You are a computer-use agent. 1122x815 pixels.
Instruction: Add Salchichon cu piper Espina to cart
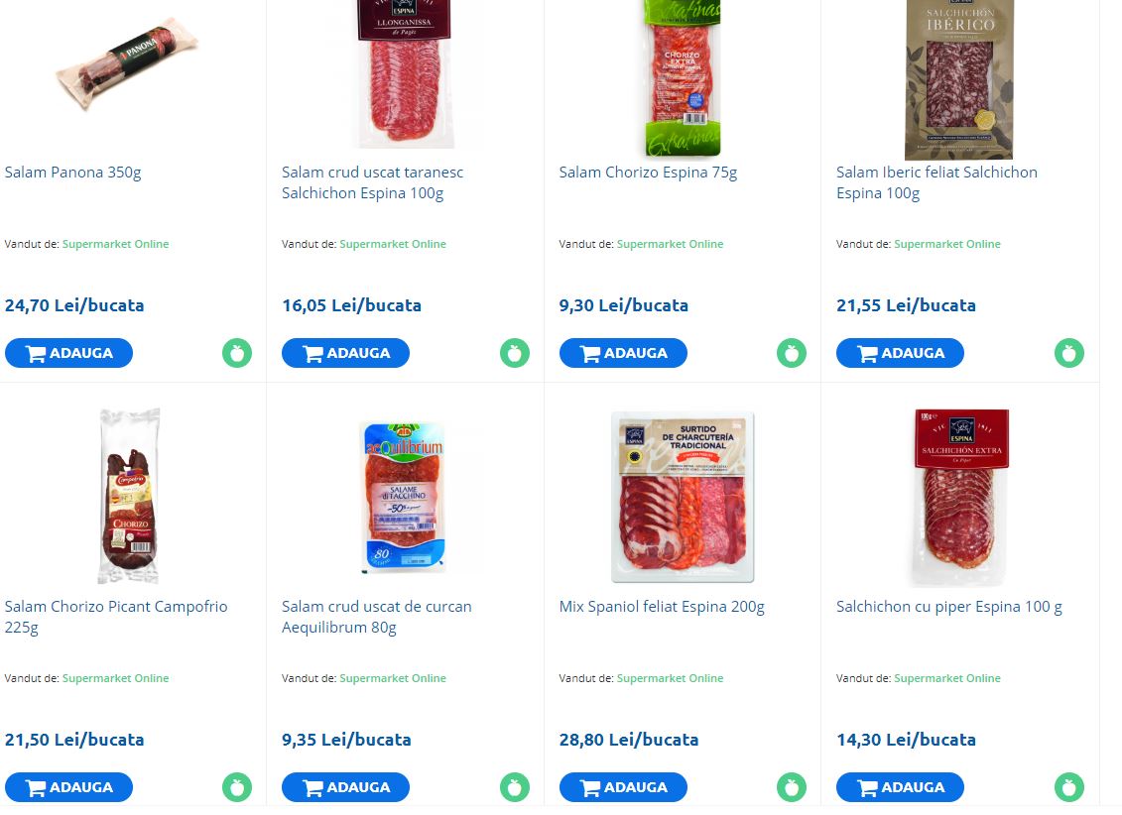point(900,787)
